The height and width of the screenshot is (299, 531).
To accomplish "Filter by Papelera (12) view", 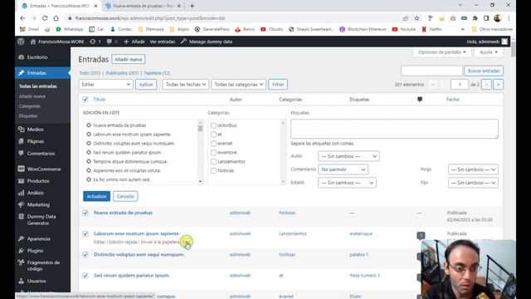I will coord(157,73).
